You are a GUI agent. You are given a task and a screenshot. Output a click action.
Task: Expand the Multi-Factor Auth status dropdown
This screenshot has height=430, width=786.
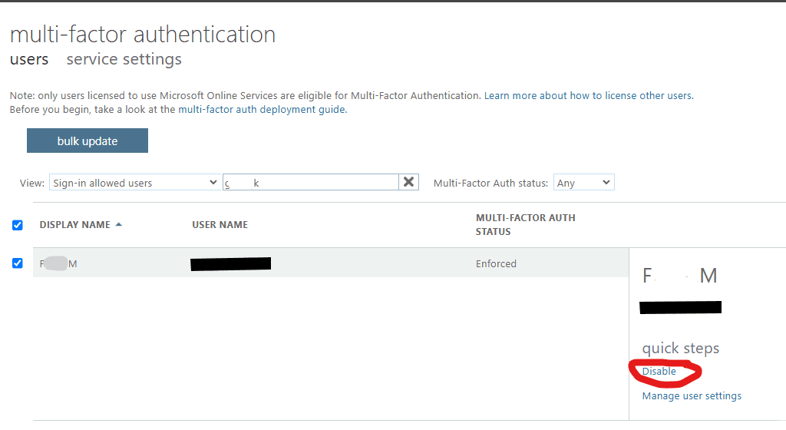pos(583,183)
